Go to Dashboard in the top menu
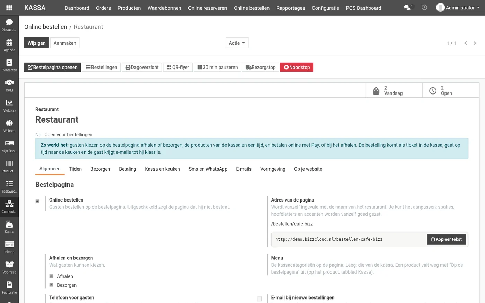 click(77, 8)
